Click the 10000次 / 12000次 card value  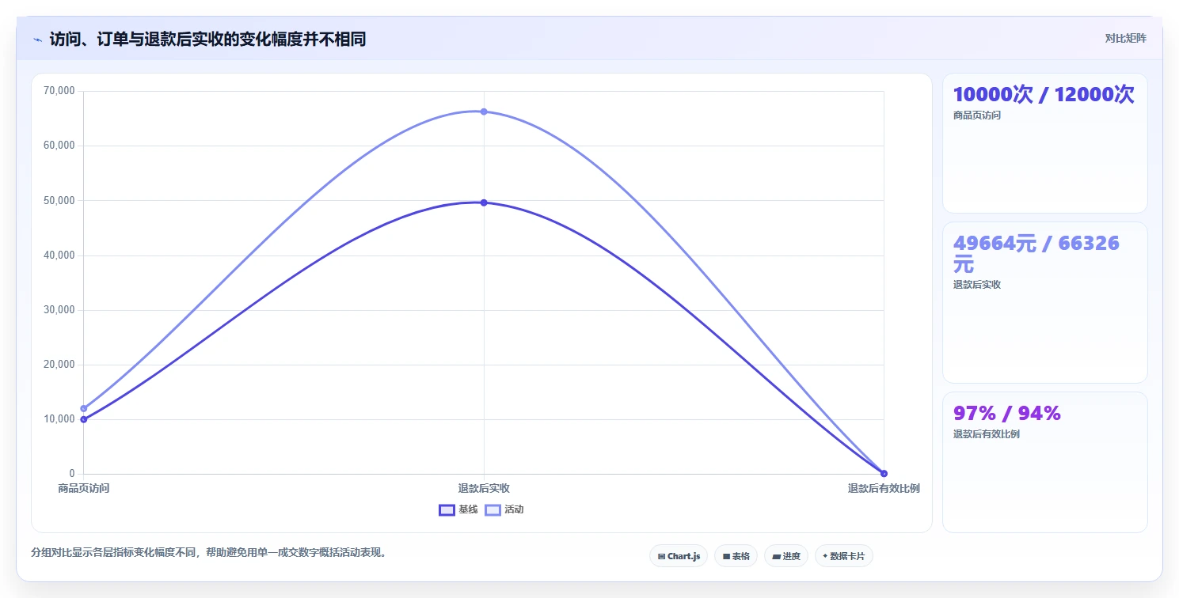click(x=1044, y=95)
